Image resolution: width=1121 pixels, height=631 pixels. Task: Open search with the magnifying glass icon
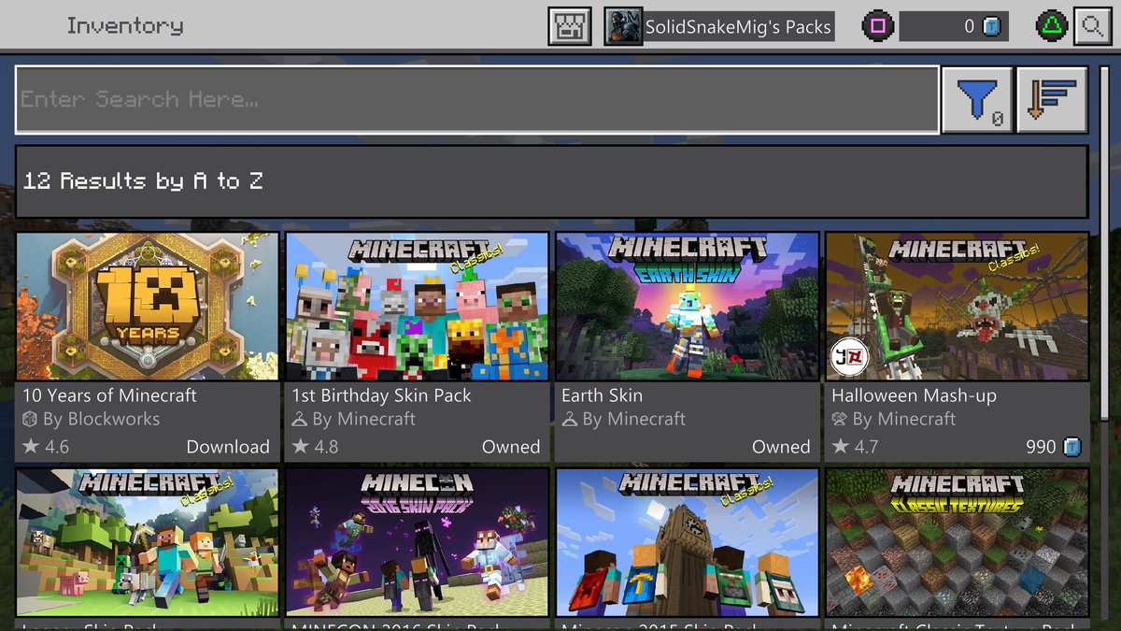(x=1092, y=27)
